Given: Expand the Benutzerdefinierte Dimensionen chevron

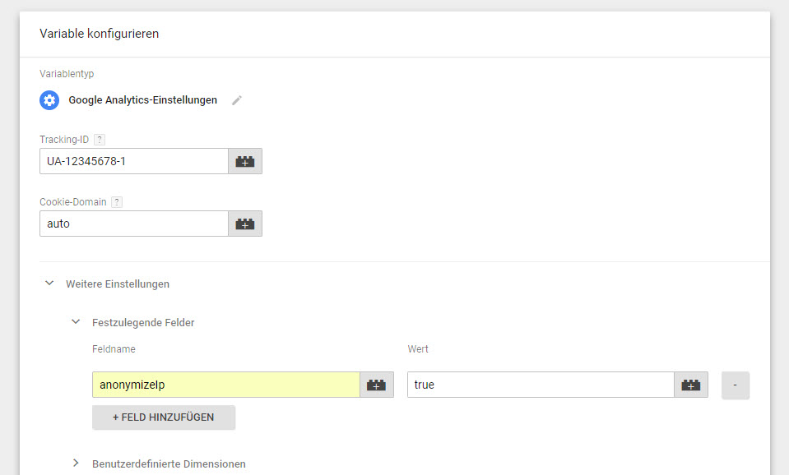Looking at the screenshot, I should tap(76, 463).
